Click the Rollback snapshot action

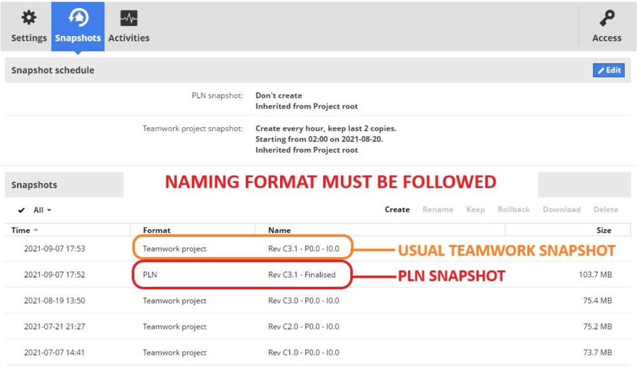coord(514,209)
